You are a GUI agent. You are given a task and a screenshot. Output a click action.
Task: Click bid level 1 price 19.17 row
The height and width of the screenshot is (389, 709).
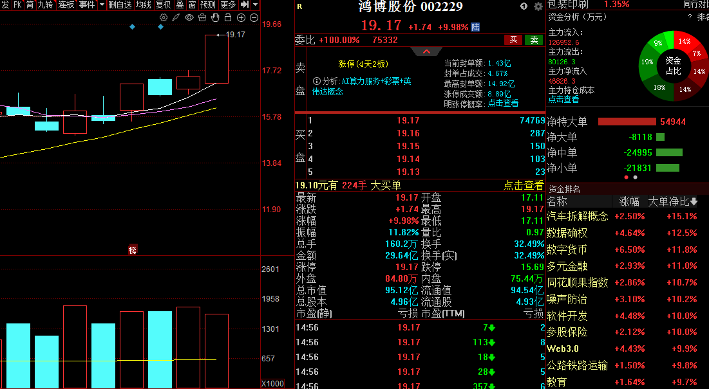coord(426,120)
